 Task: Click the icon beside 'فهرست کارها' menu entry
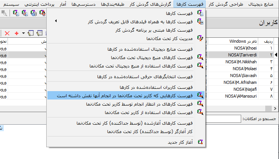(200, 14)
